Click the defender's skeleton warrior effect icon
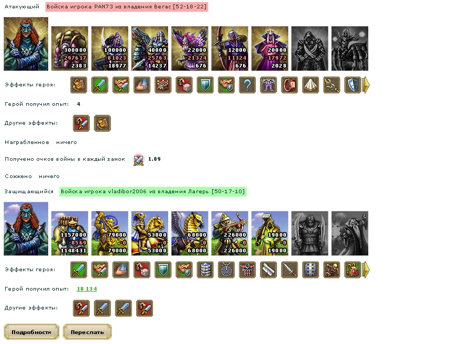Image resolution: width=450 pixels, height=344 pixels. coord(332,270)
